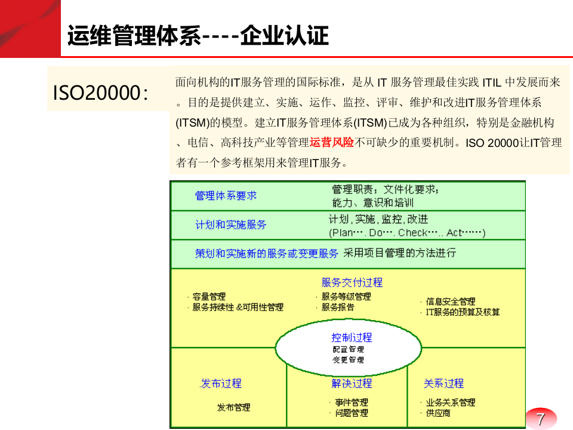Click the 容量管理 bullet item
573x430 pixels.
coord(209,296)
